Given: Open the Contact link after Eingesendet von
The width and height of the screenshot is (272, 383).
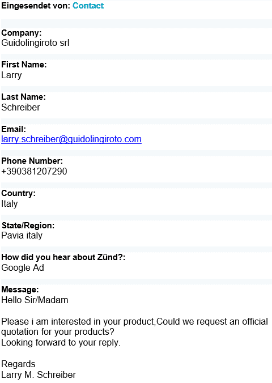Looking at the screenshot, I should tap(88, 6).
